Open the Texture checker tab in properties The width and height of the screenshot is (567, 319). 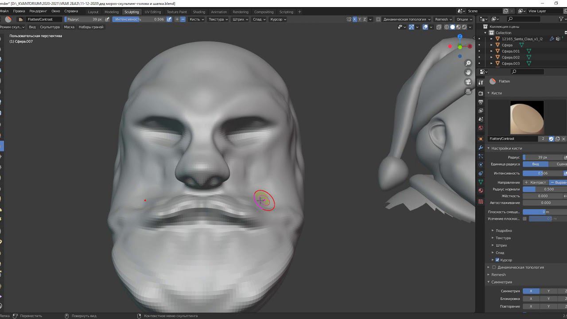(481, 202)
